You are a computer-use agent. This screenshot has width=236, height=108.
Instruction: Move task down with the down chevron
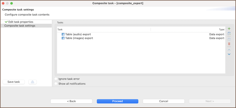pos(229,54)
